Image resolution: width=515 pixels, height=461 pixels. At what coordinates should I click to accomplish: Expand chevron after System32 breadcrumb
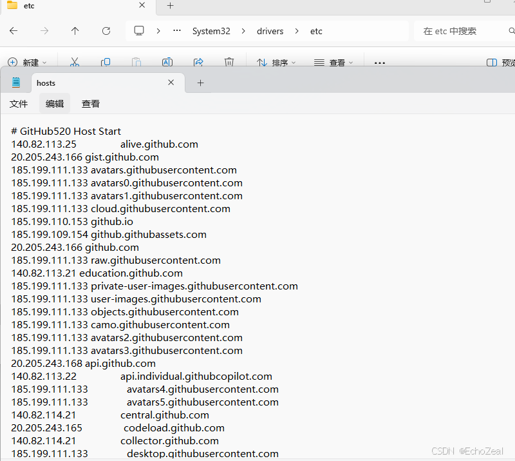[x=243, y=31]
